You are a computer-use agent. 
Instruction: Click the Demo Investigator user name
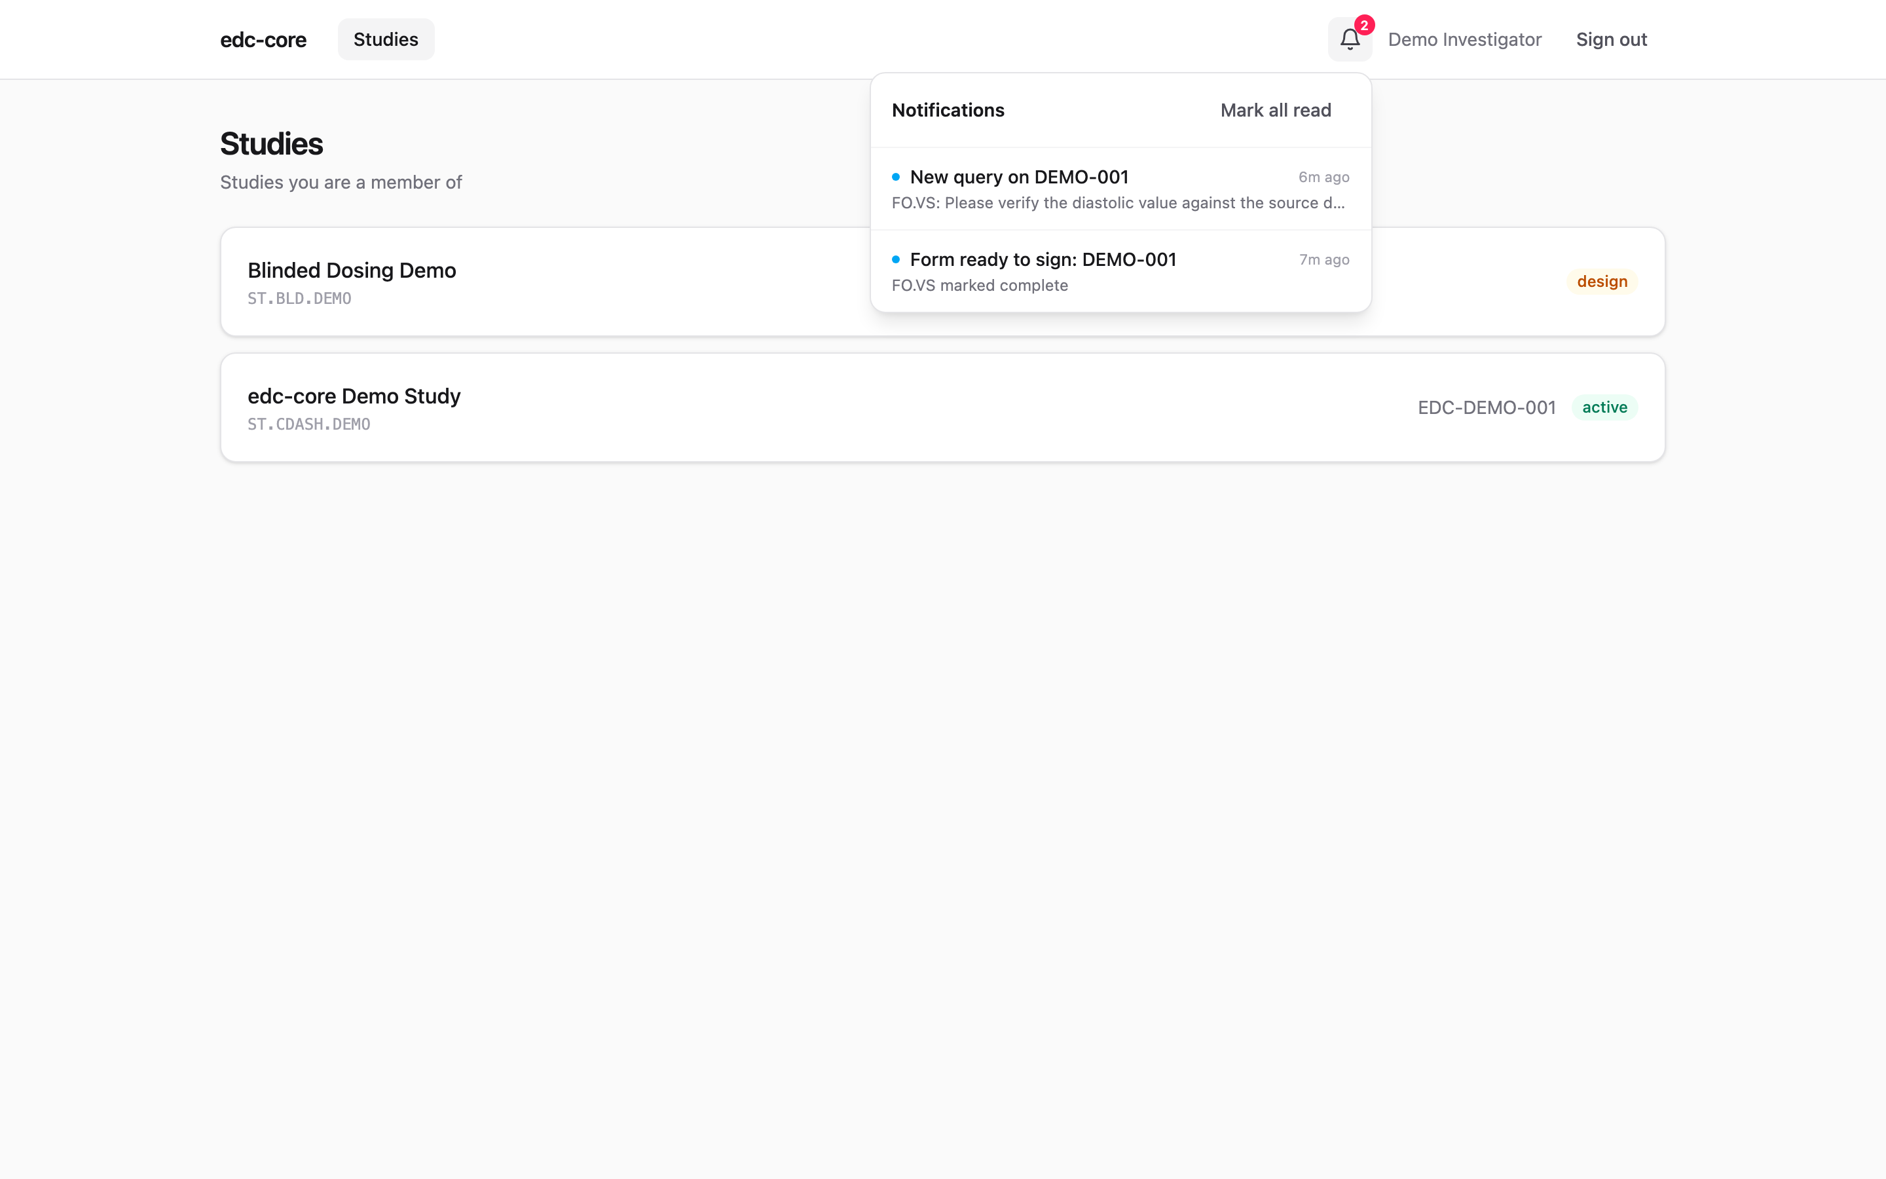pos(1464,40)
